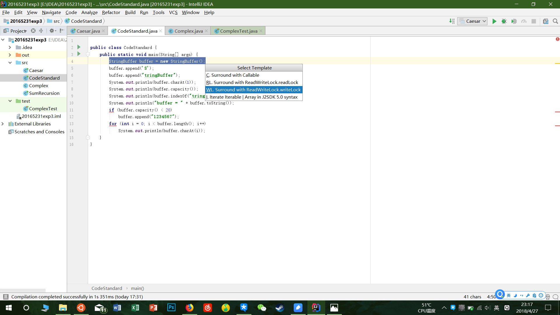
Task: Start debugging with the bug icon
Action: coord(504,21)
